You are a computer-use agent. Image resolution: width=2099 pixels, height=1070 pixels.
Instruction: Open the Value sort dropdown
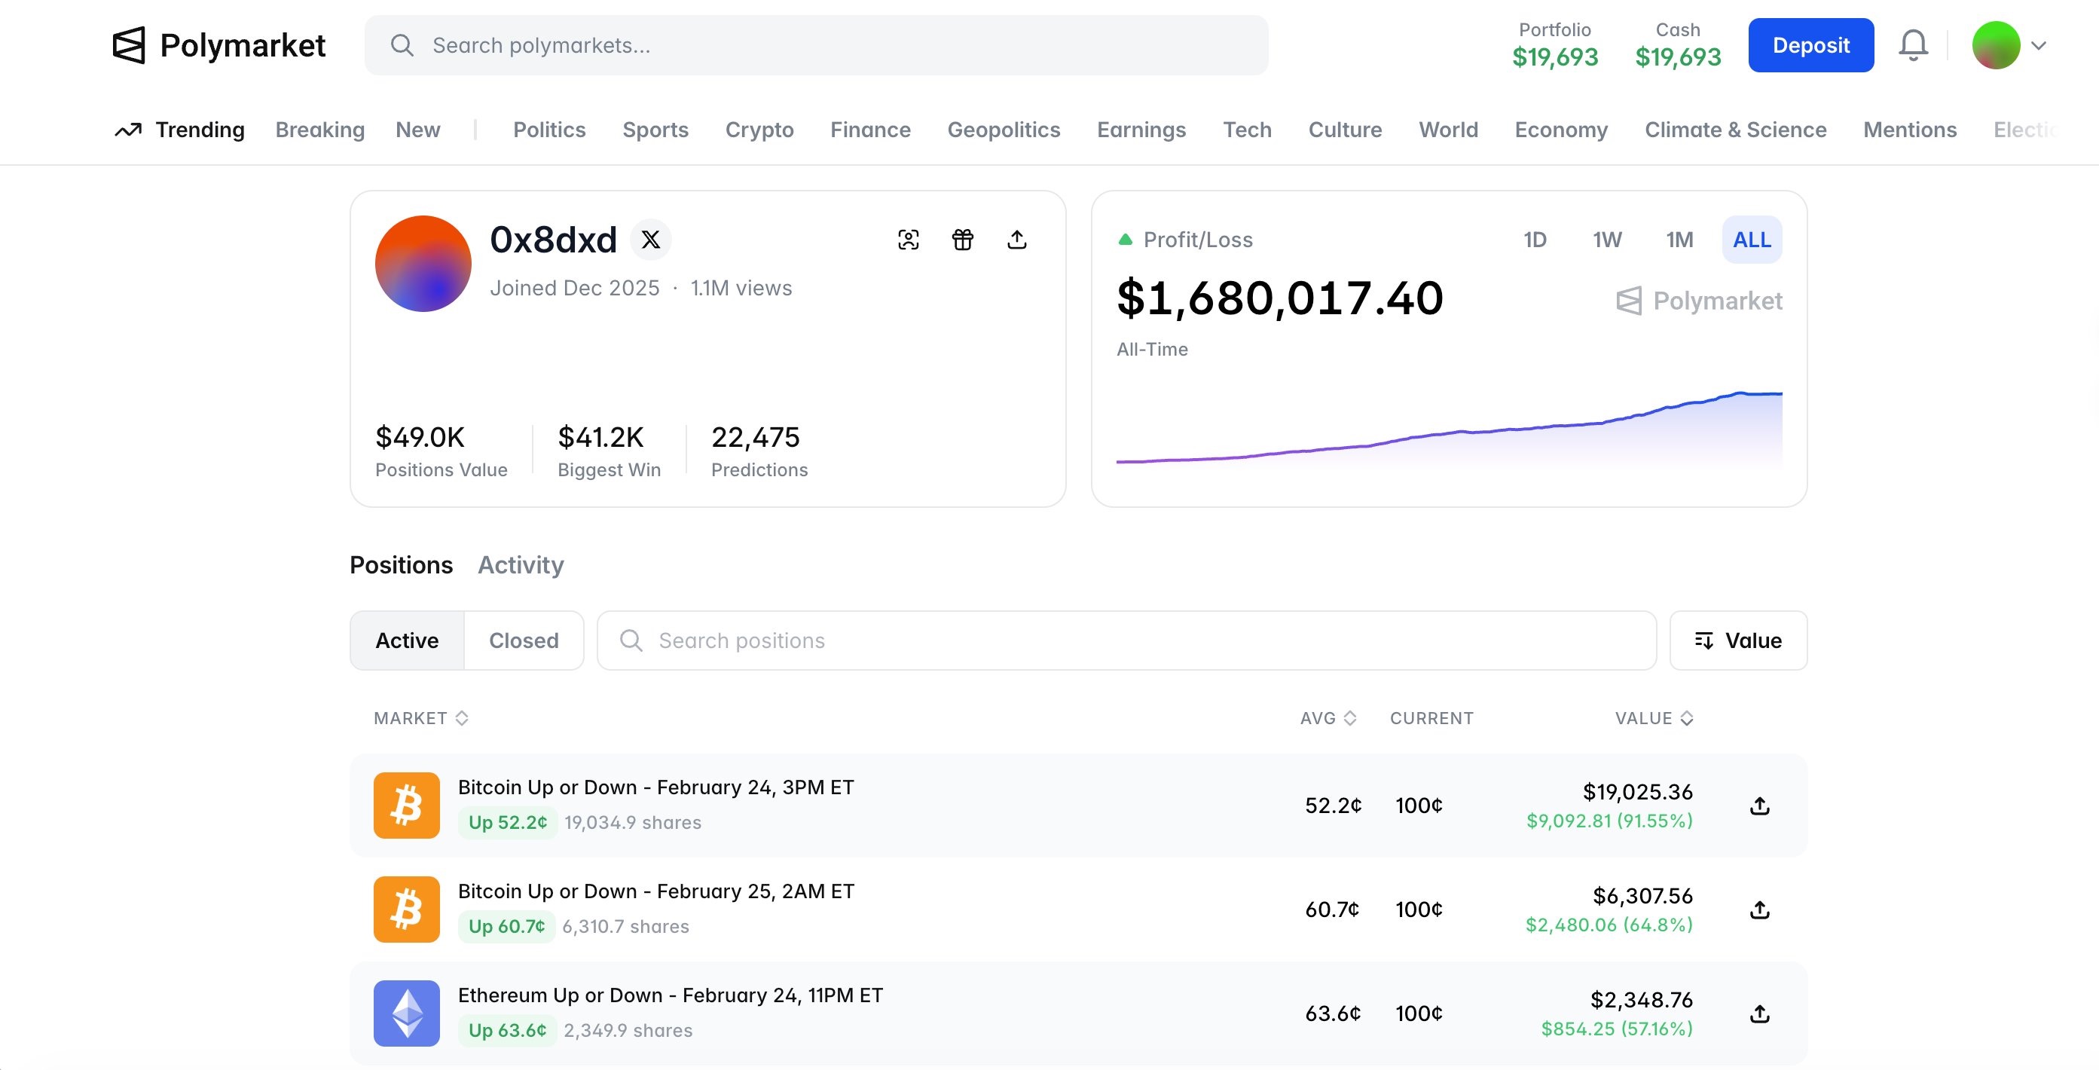coord(1737,640)
